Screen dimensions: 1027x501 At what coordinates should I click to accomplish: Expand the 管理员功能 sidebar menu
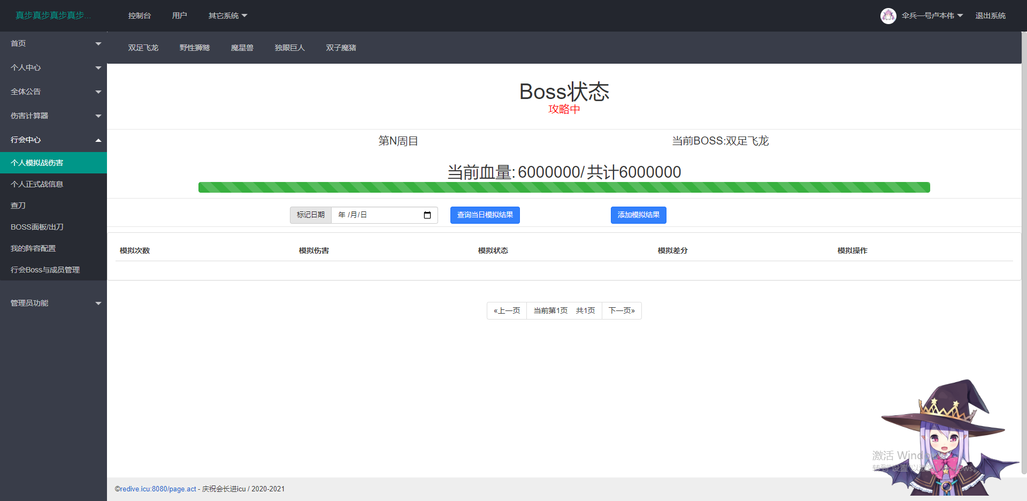pos(53,303)
